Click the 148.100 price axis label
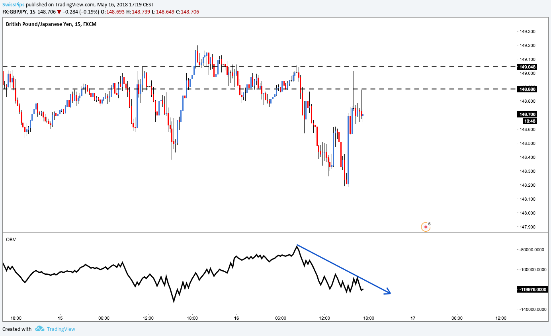 tap(527, 199)
